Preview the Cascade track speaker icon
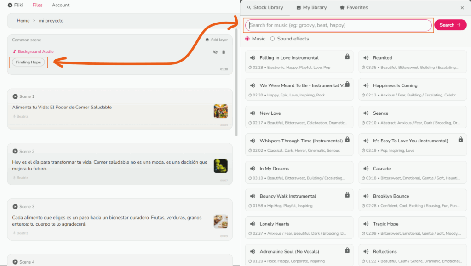Screen dimensions: 471x266 click(366, 169)
